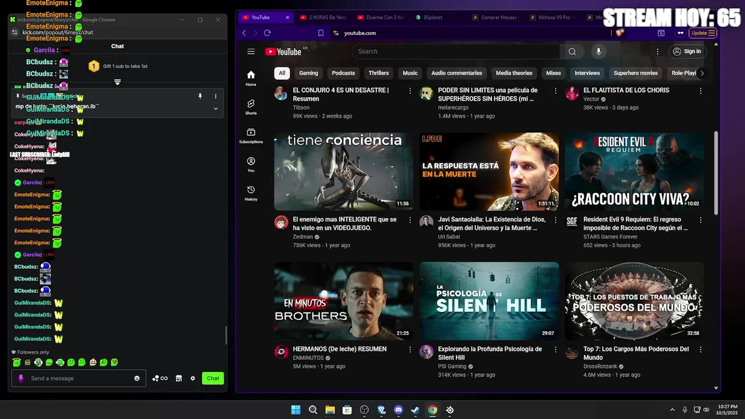Viewport: 745px width, 419px height.
Task: Open Subscriptions in the YouTube sidebar
Action: click(251, 136)
